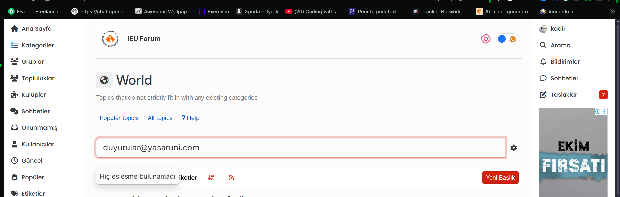Expand the bookmarks overflow chevron
This screenshot has height=197, width=620.
(612, 12)
